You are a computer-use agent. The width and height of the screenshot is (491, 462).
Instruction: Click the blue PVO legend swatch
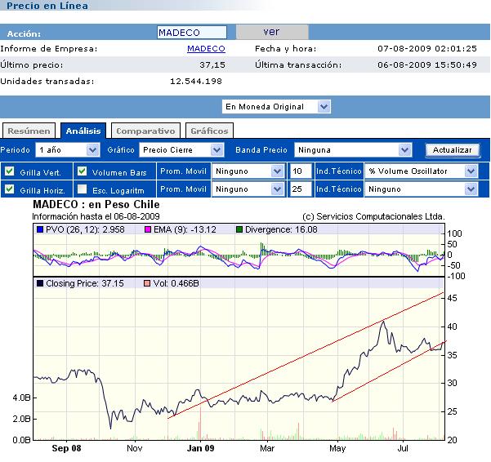[40, 229]
